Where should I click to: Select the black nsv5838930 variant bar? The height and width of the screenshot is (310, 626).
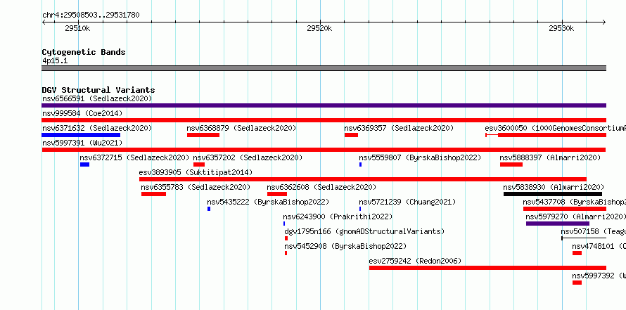pos(553,194)
